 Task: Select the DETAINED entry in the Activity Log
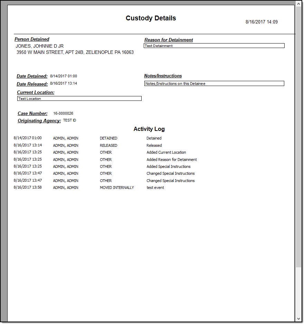108,138
